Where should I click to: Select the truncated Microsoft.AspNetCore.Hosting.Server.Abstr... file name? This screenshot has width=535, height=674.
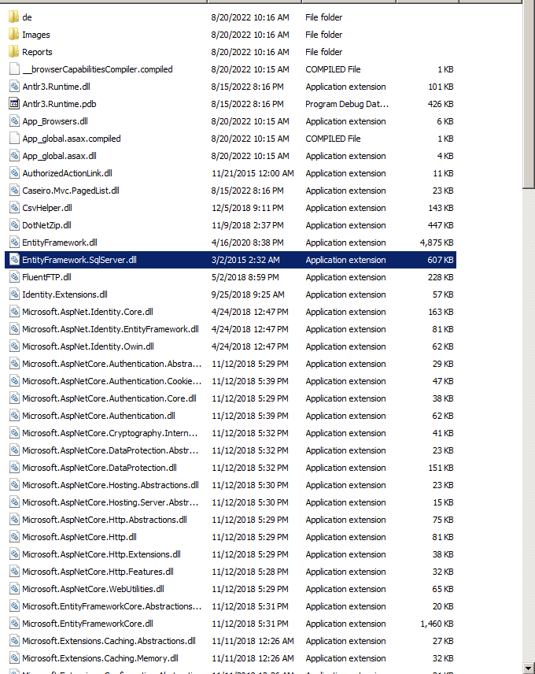pos(110,502)
